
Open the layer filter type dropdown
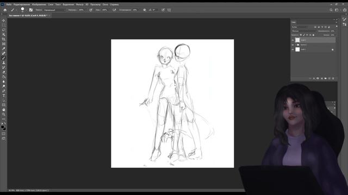pos(300,27)
